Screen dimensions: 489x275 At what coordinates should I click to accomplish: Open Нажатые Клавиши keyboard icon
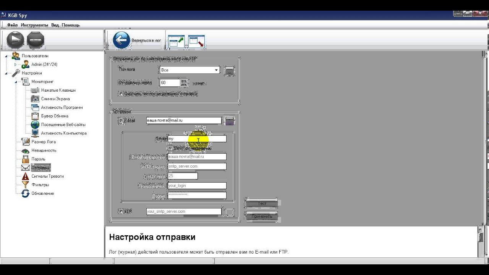pos(35,90)
